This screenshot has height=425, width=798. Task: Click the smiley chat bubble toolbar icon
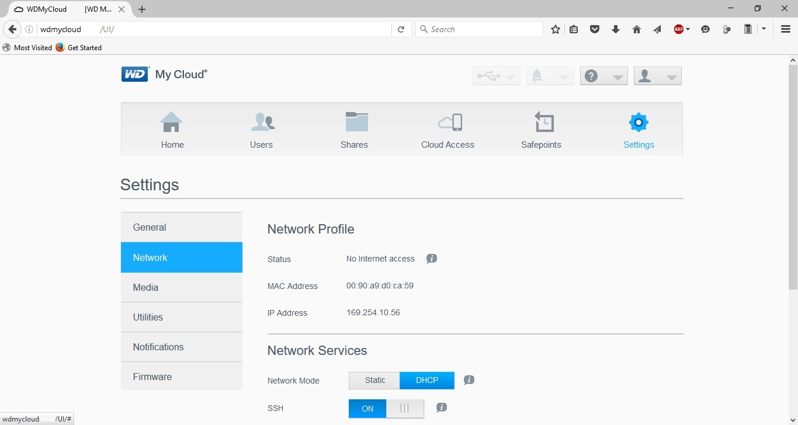tap(706, 29)
